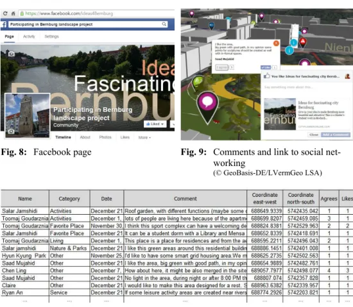353x307 pixels.
Task: Switch to the Page tab
Action: click(9, 37)
